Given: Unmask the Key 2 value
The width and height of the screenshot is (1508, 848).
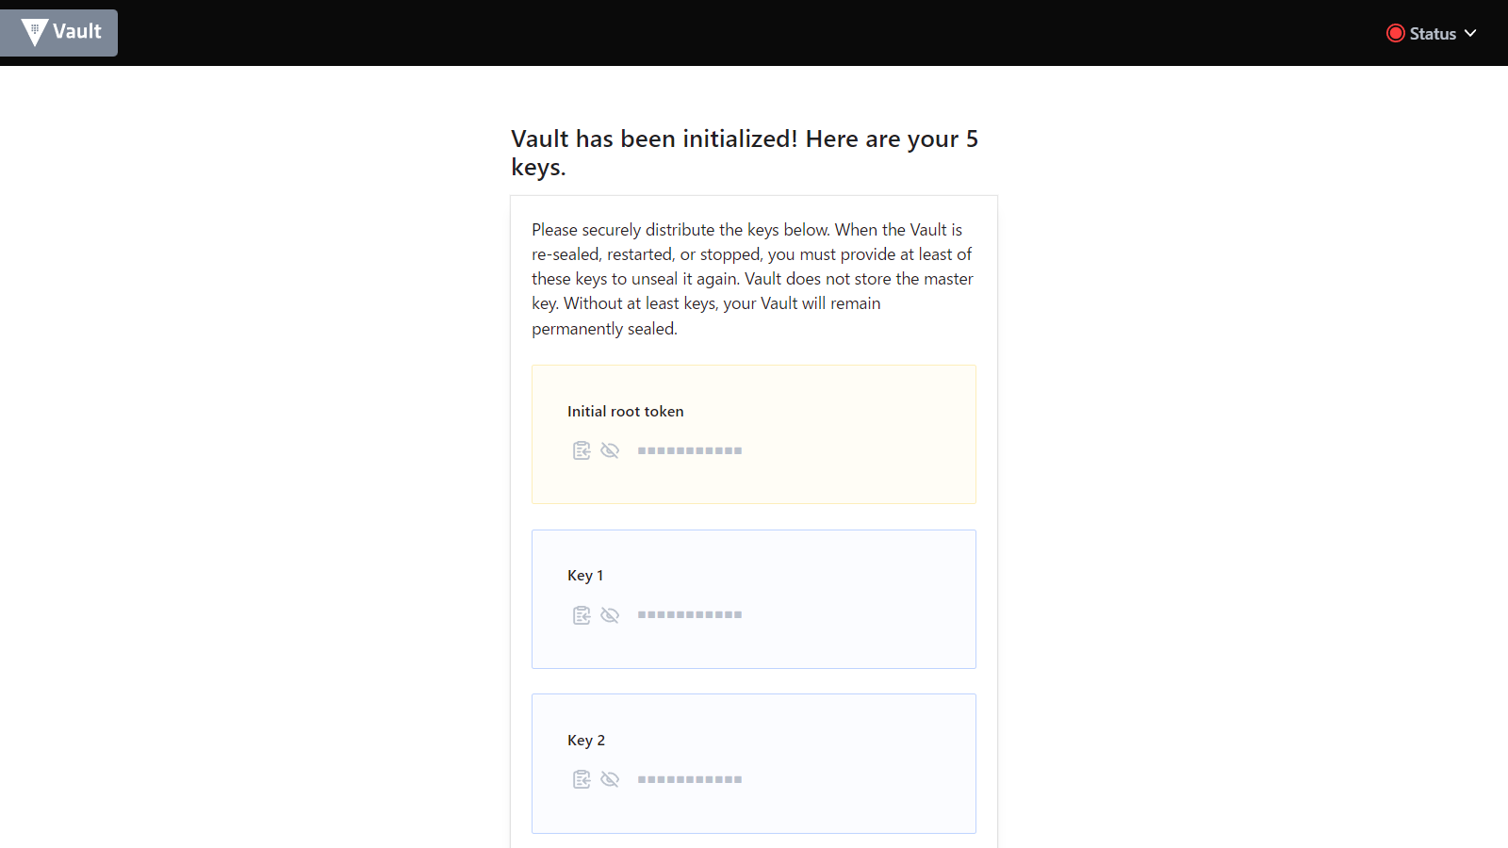Looking at the screenshot, I should [x=610, y=779].
